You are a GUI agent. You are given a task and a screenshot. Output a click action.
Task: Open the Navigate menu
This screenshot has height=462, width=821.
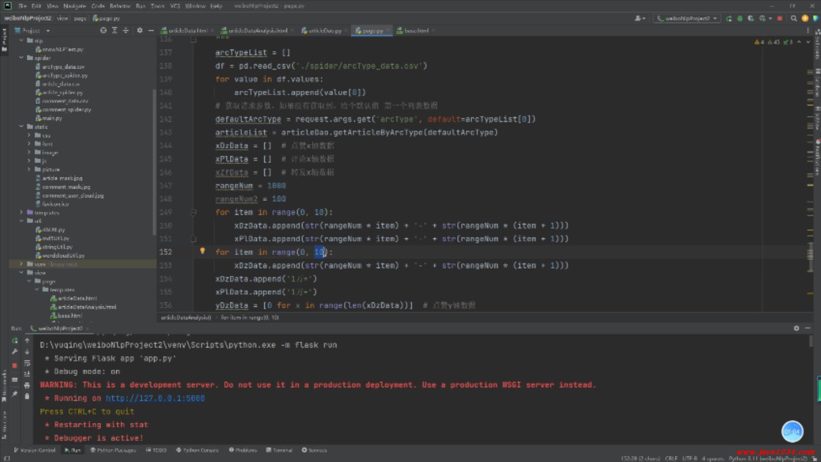click(x=74, y=6)
